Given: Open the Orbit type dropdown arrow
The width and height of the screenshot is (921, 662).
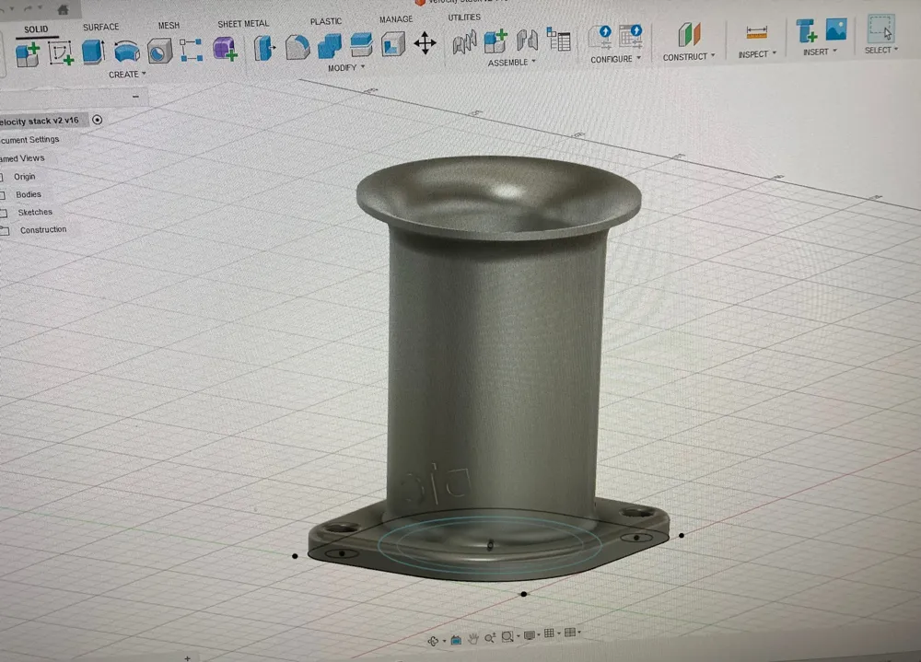Looking at the screenshot, I should click(444, 641).
